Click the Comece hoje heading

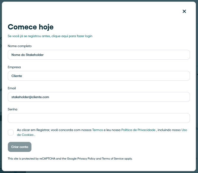[31, 27]
